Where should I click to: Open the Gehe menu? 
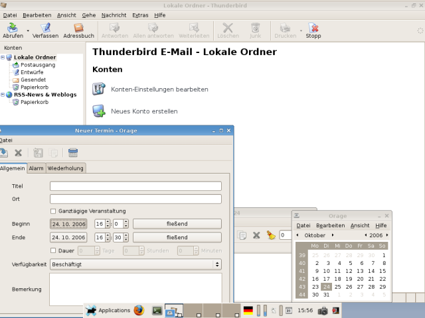pyautogui.click(x=89, y=15)
